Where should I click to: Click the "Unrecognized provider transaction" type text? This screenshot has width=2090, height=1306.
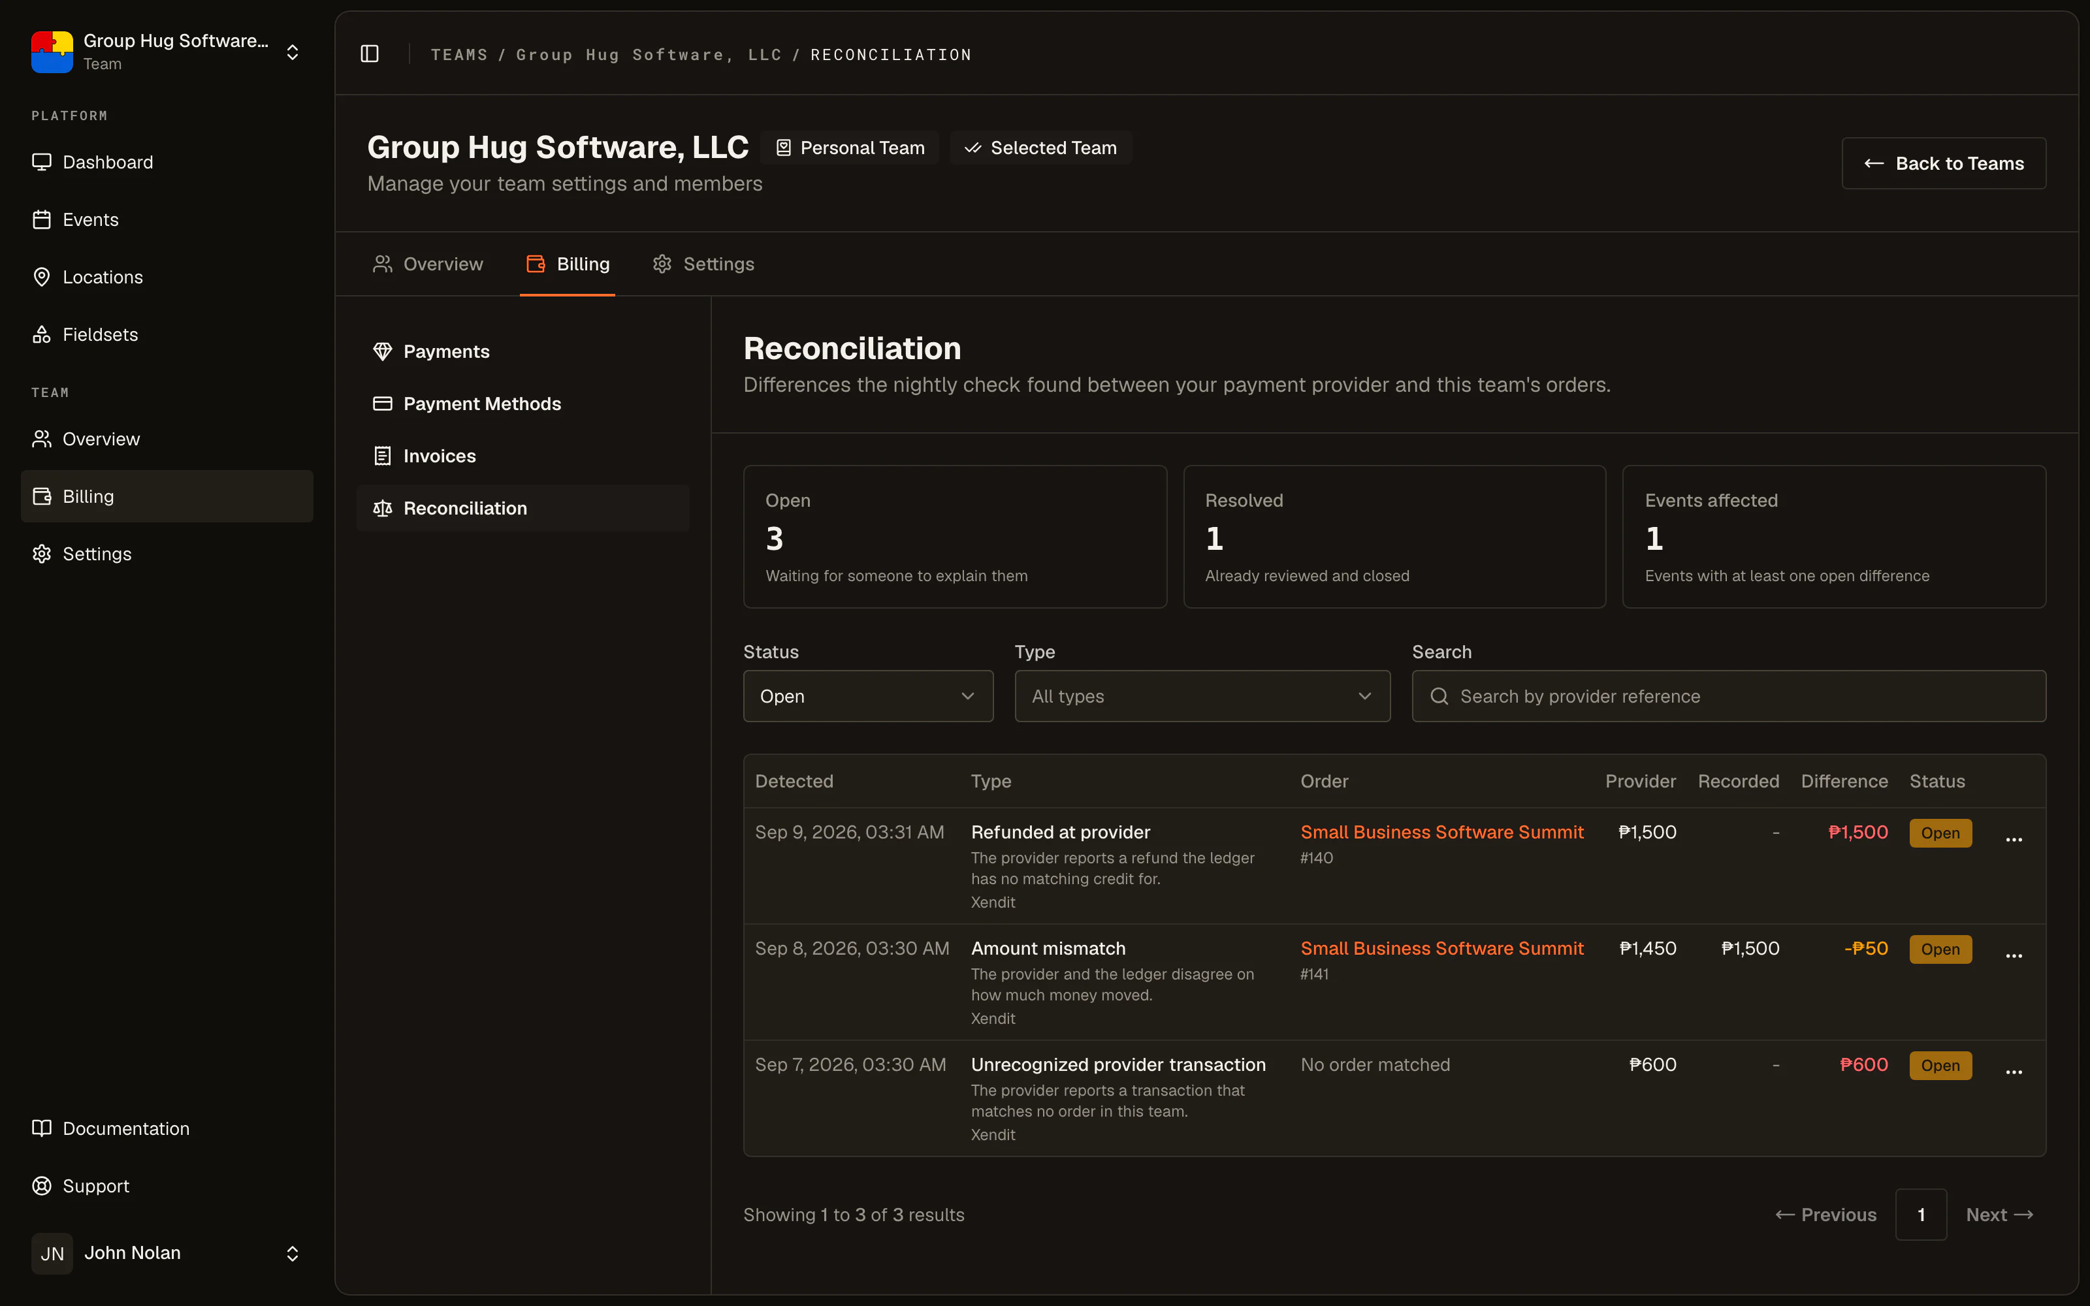click(1118, 1065)
